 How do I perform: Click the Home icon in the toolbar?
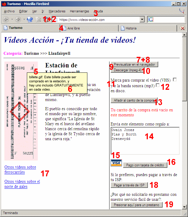[47, 19]
